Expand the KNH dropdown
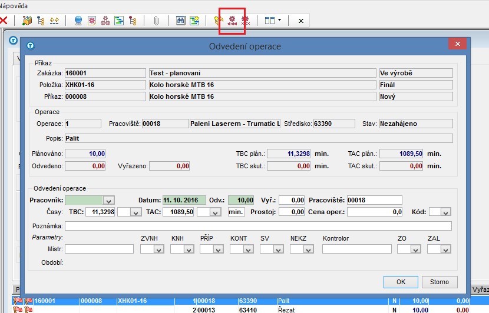The image size is (489, 313). (x=189, y=249)
